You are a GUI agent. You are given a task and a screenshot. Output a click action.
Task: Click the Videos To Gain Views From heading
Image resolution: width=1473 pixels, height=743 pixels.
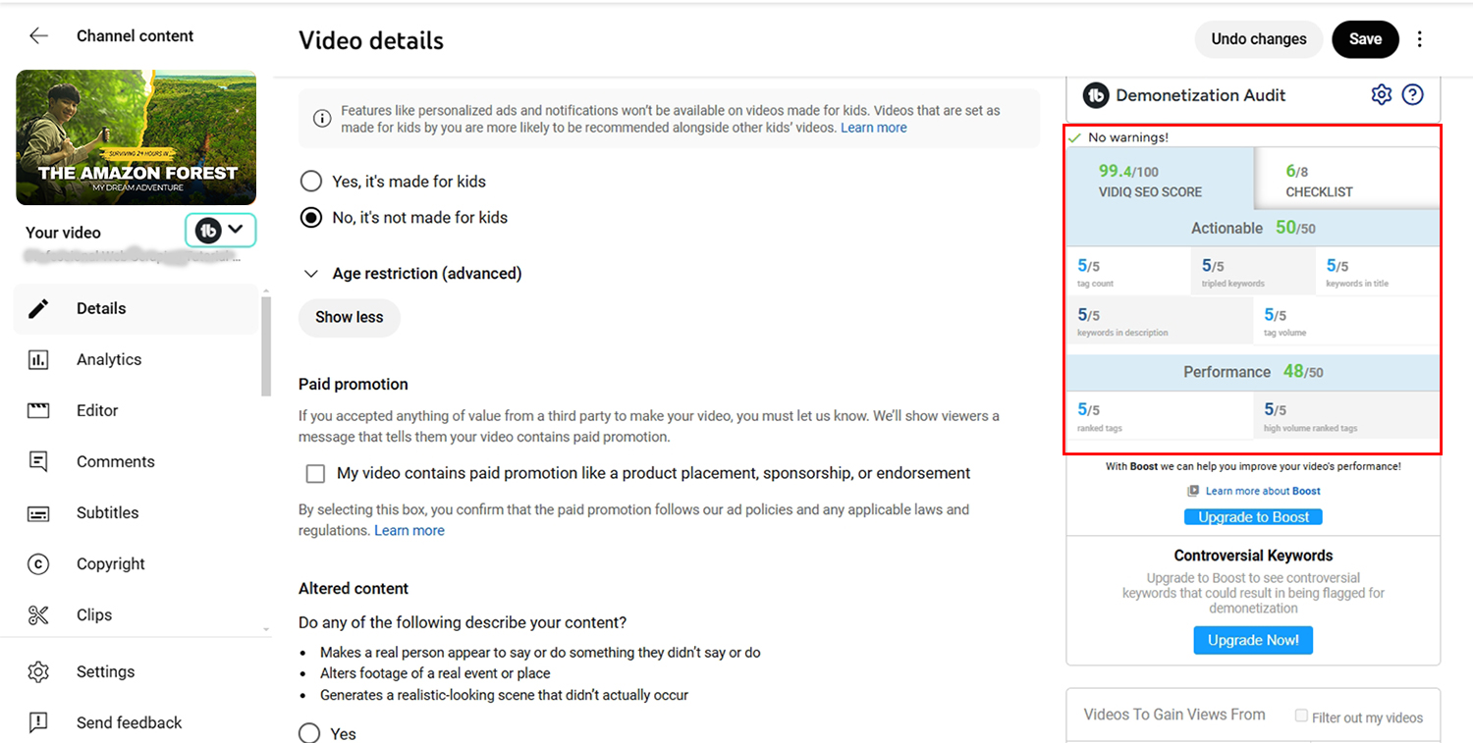pos(1174,715)
